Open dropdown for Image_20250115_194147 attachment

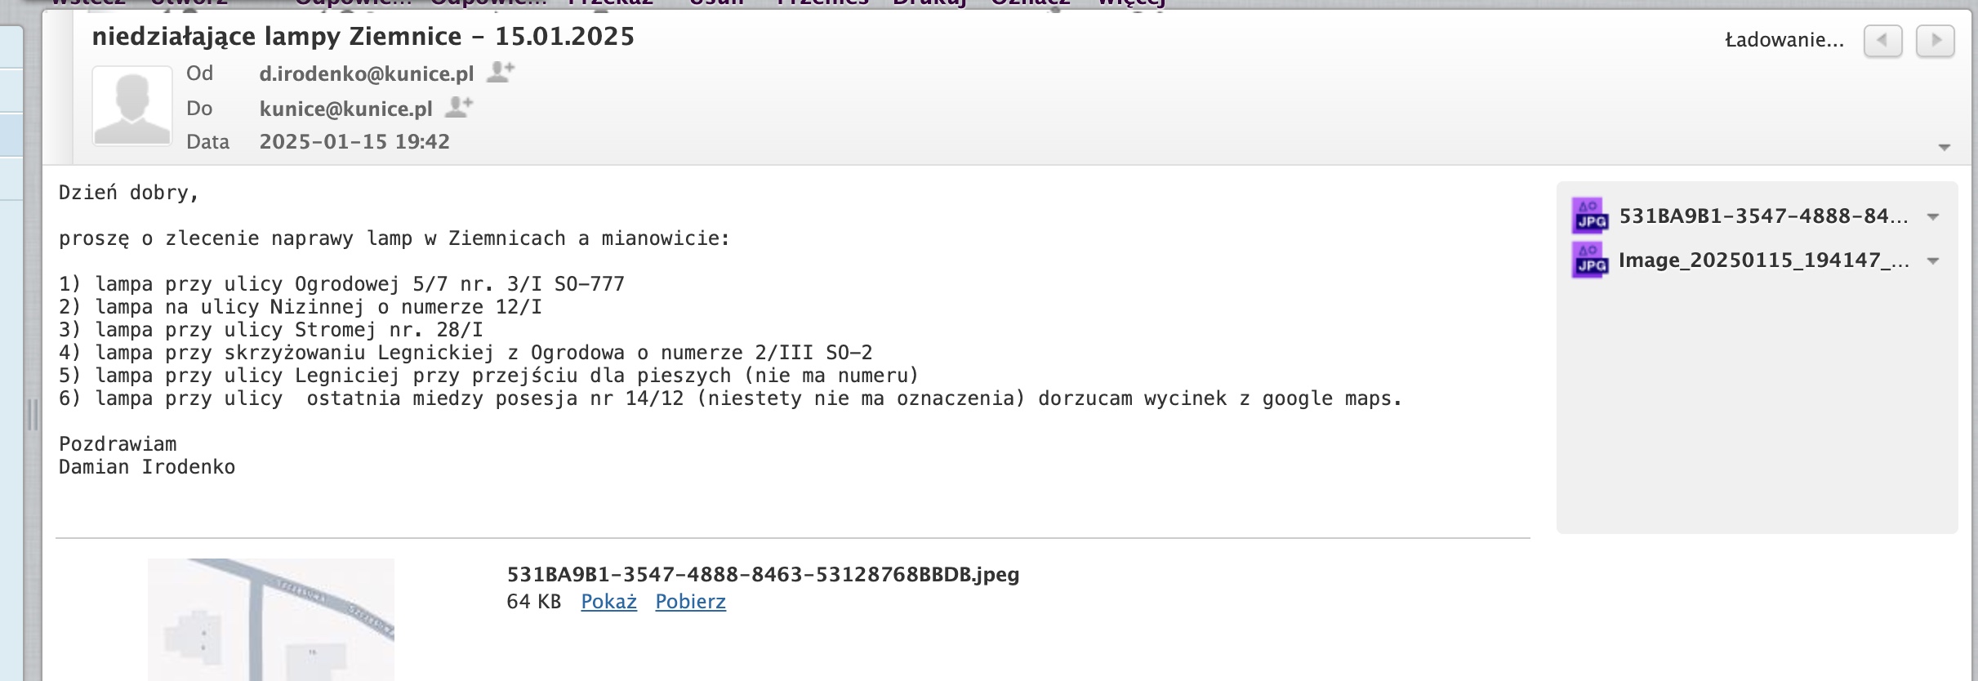[1933, 261]
